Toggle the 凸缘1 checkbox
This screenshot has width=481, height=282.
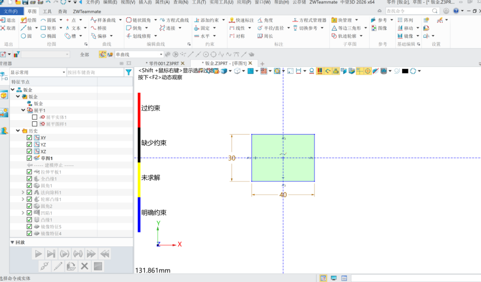pos(29,219)
